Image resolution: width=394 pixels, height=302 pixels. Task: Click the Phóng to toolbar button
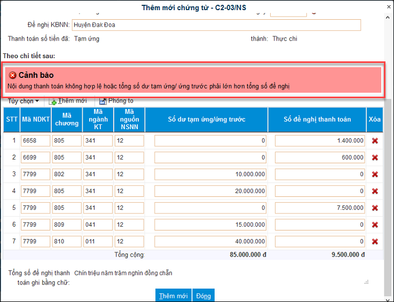pos(116,101)
